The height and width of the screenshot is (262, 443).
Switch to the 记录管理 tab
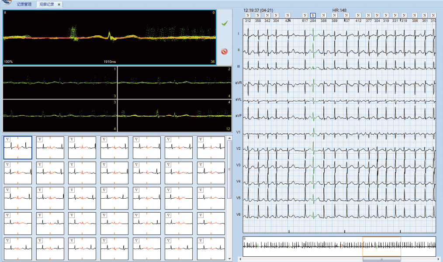click(24, 4)
